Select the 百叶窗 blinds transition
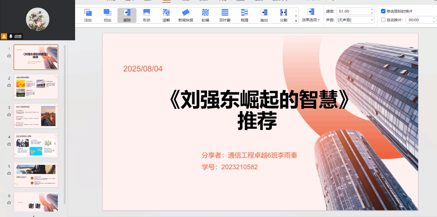The image size is (437, 217). pyautogui.click(x=225, y=15)
